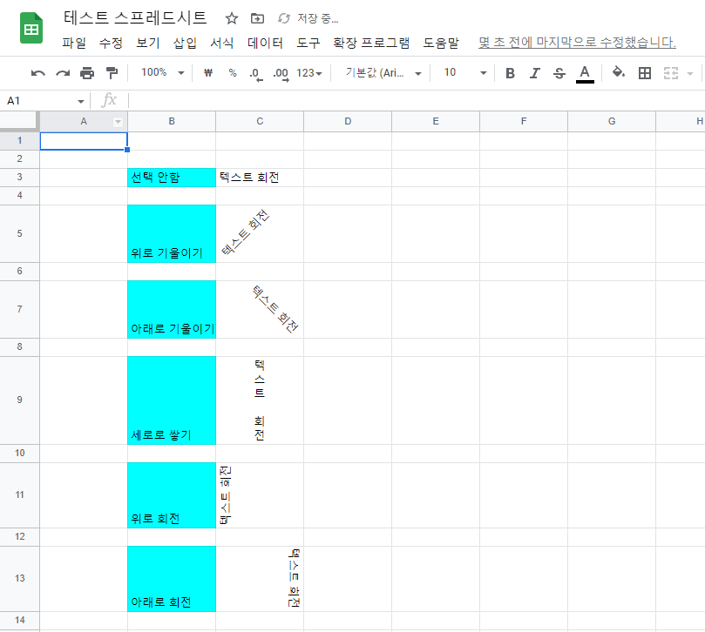
Task: Select the tilted-down text cell C7
Action: (260, 310)
